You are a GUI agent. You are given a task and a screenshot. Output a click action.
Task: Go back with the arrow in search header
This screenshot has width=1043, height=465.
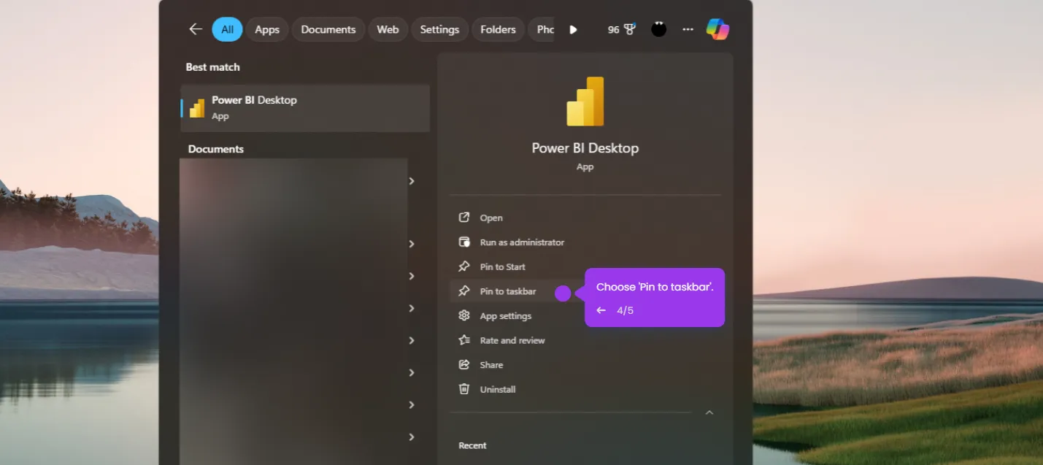coord(196,29)
